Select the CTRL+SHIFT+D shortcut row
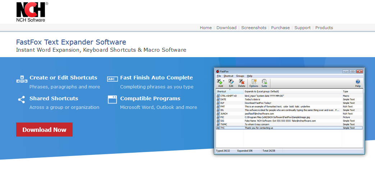This screenshot has height=175, width=375. click(x=289, y=96)
